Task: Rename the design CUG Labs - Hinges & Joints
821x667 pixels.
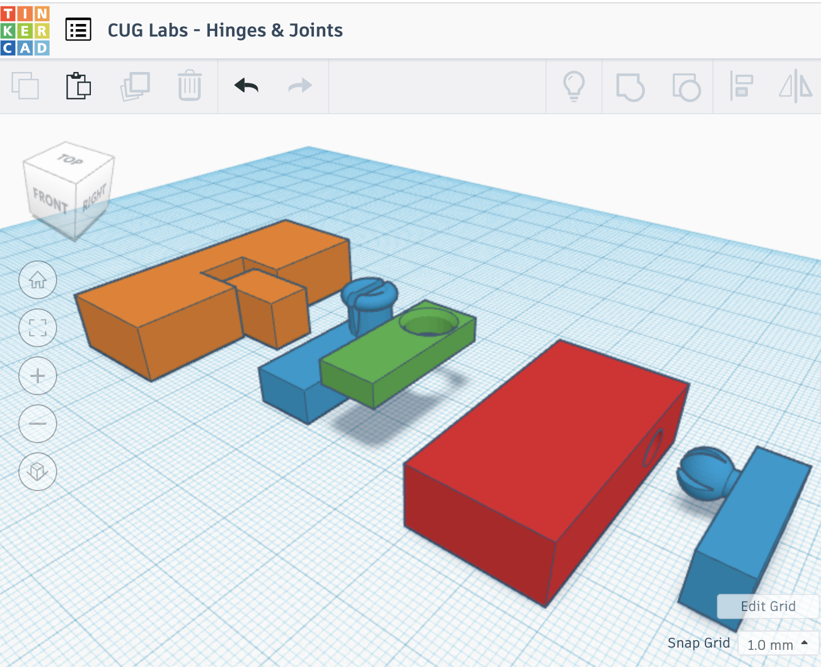Action: click(x=225, y=30)
